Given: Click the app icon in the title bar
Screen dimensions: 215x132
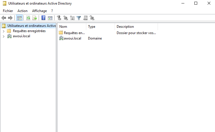Looking at the screenshot, I should click(5, 3).
